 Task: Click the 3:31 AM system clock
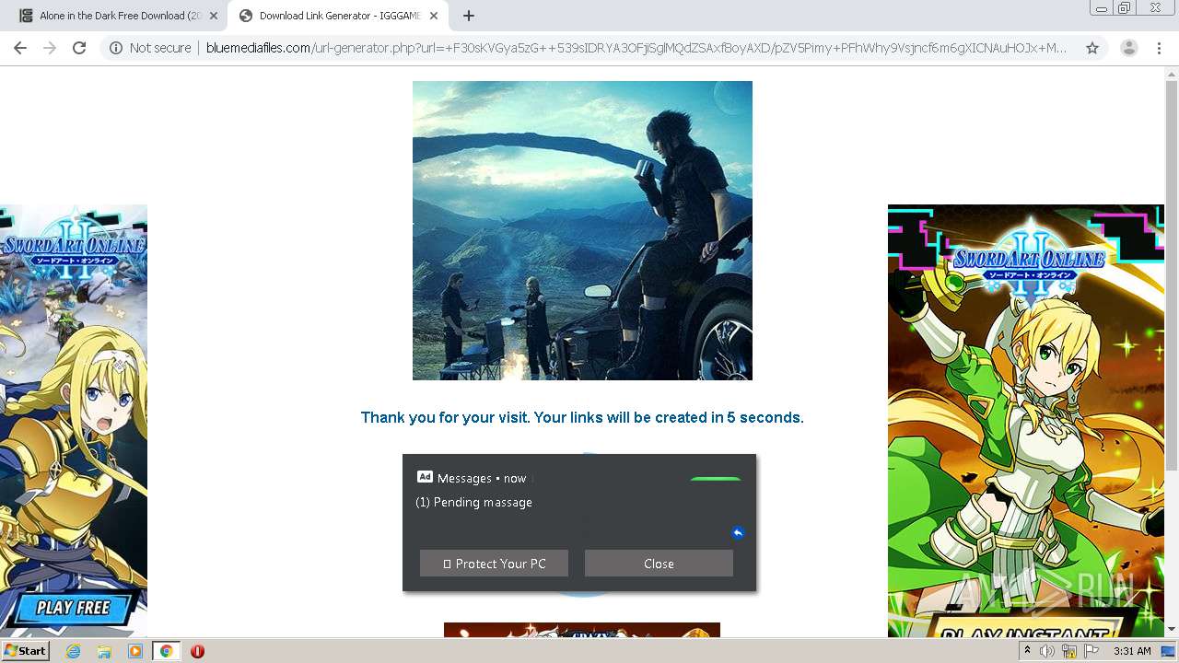click(x=1132, y=651)
